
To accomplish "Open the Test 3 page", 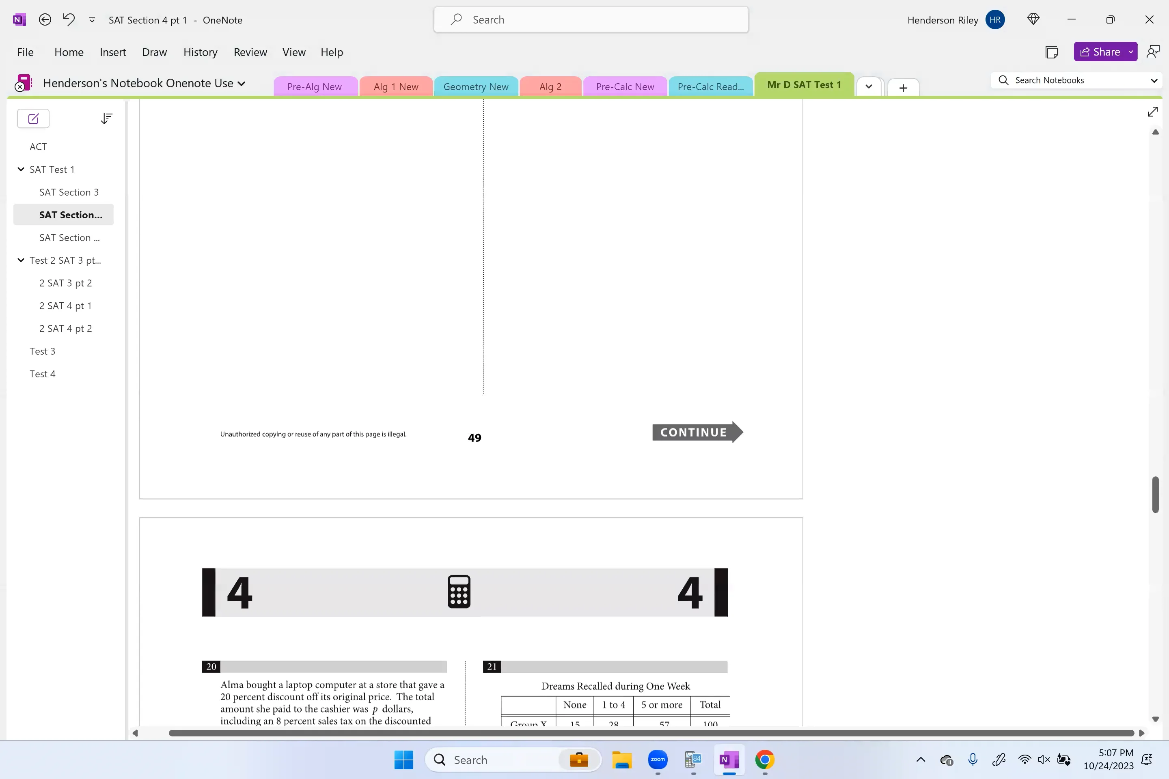I will pyautogui.click(x=42, y=351).
